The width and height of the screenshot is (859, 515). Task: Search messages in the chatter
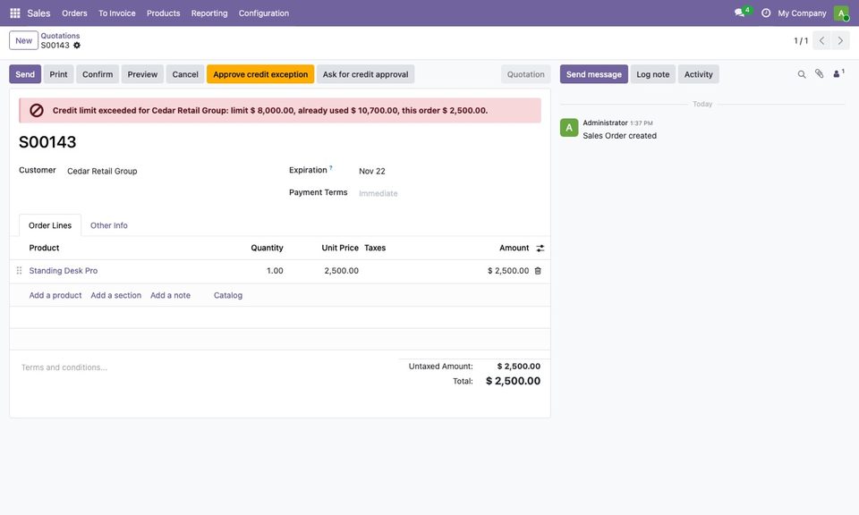802,74
